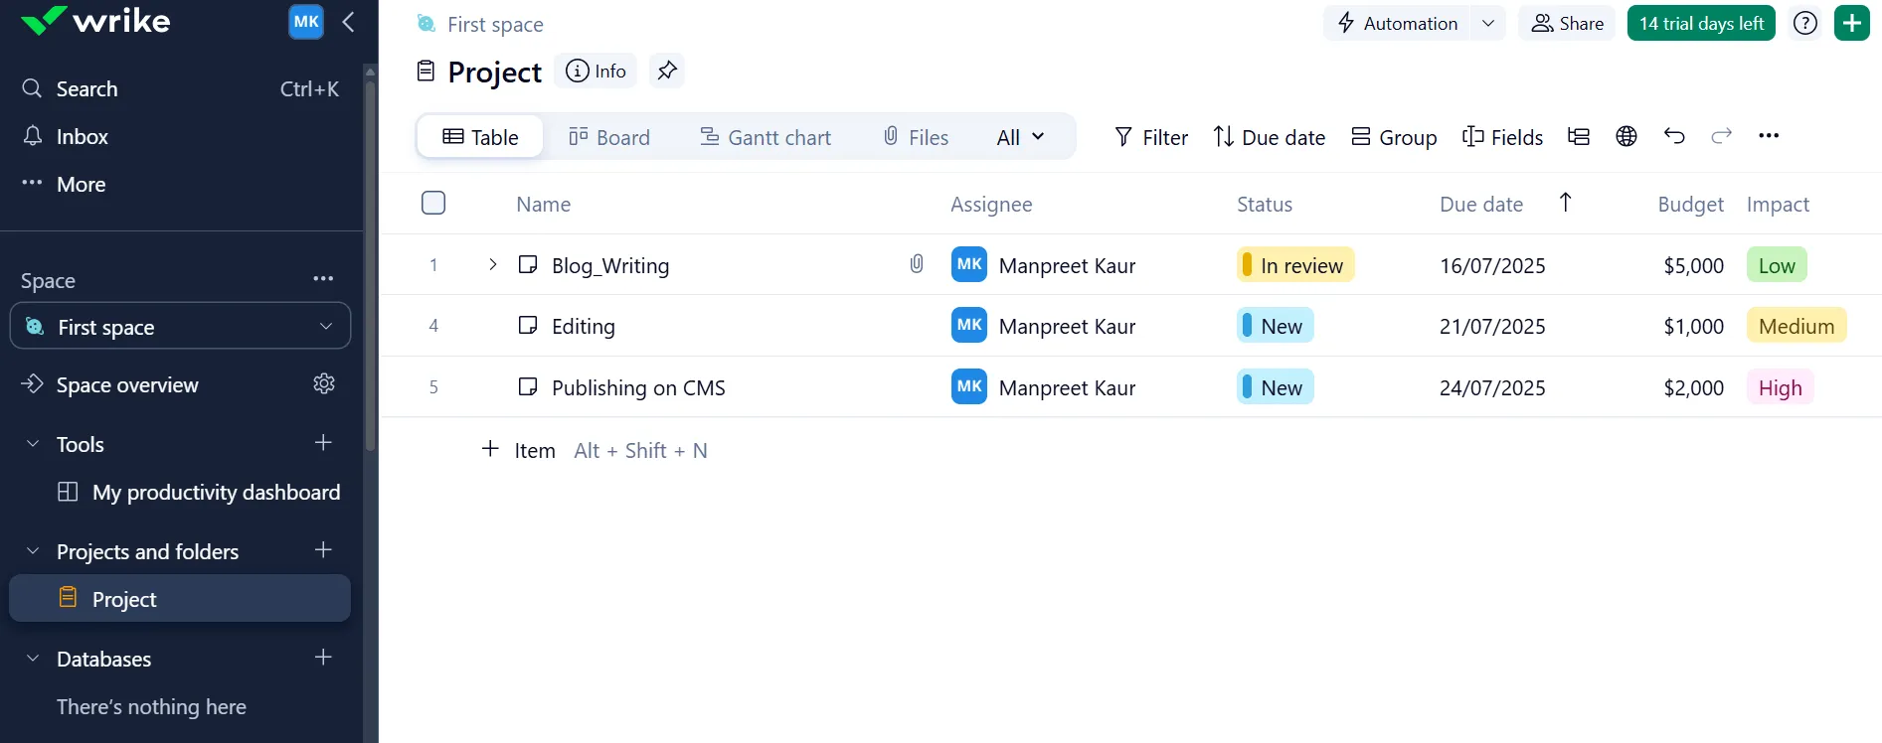Image resolution: width=1882 pixels, height=743 pixels.
Task: Select Project in the sidebar
Action: tap(180, 598)
